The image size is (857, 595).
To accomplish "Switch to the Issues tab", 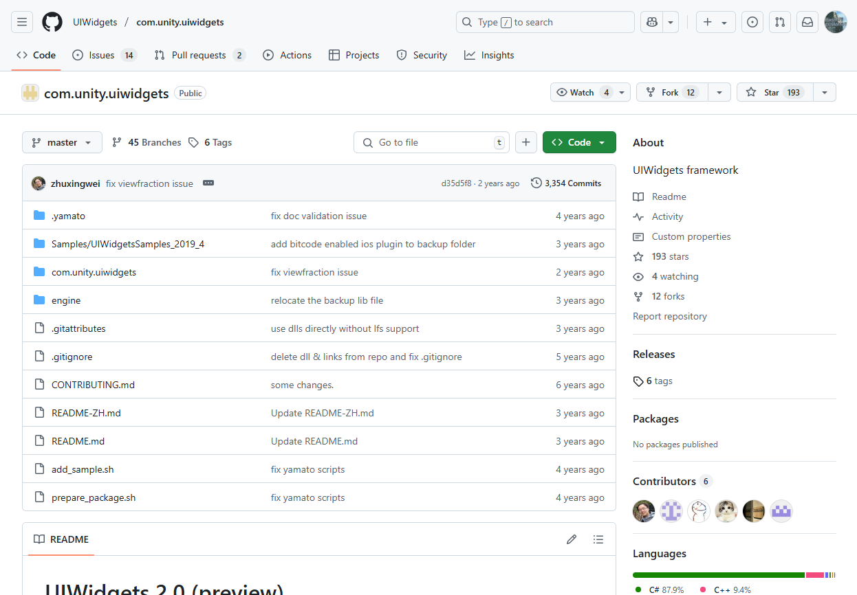I will point(105,55).
